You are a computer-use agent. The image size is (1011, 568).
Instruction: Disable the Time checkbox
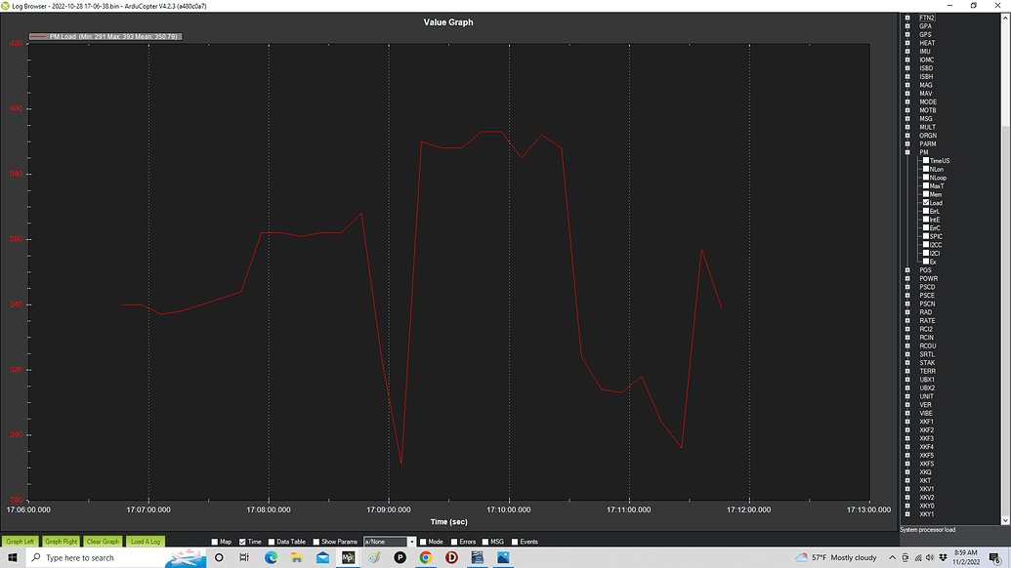click(241, 542)
